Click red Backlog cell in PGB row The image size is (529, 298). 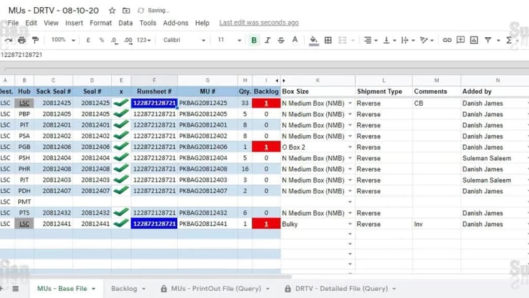coord(266,147)
